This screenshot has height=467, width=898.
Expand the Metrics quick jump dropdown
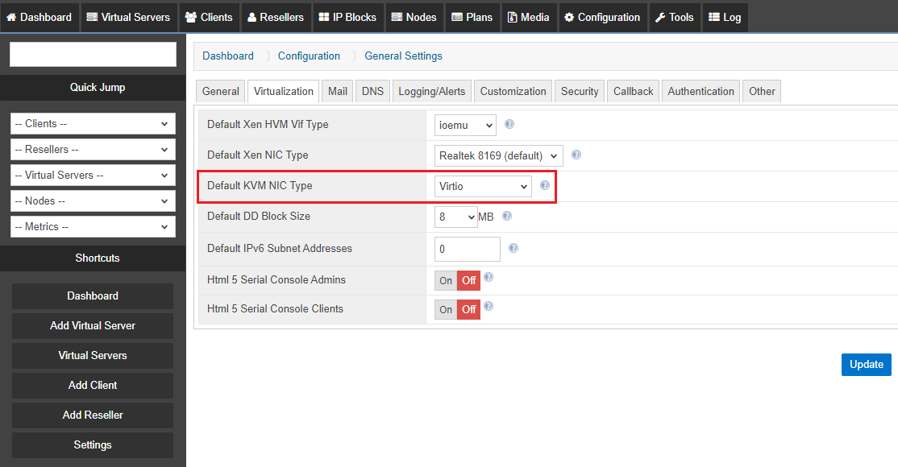(93, 226)
